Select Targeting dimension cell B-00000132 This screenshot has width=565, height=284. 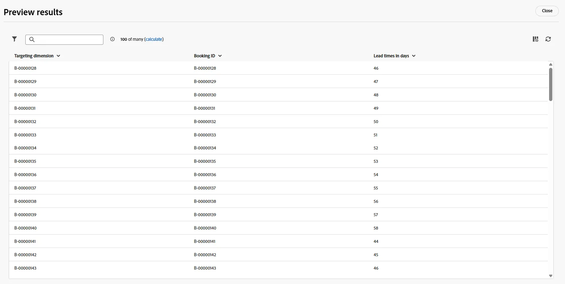(x=25, y=122)
